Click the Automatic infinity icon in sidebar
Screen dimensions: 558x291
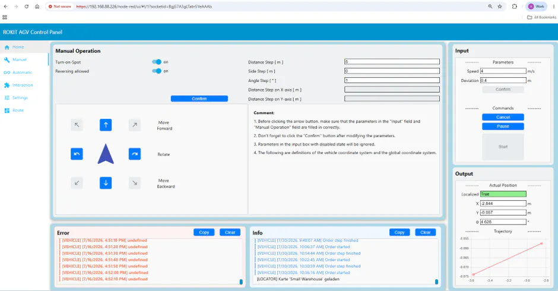[7, 72]
